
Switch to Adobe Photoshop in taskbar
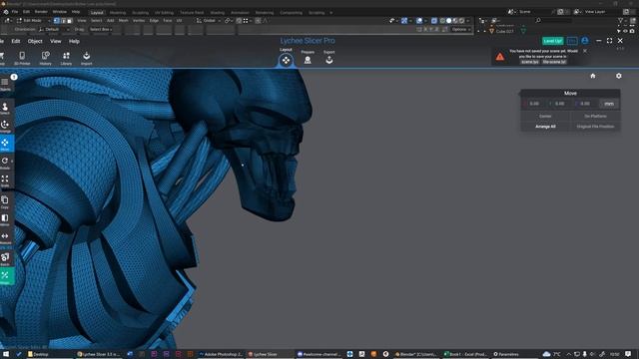pyautogui.click(x=221, y=355)
